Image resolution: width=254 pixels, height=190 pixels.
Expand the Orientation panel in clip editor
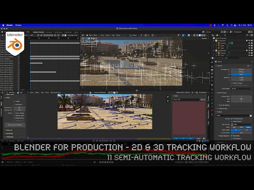click(x=10, y=137)
